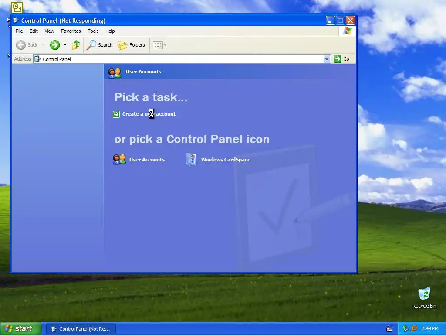Expand the Forward history dropdown arrow
446x335 pixels.
[65, 45]
